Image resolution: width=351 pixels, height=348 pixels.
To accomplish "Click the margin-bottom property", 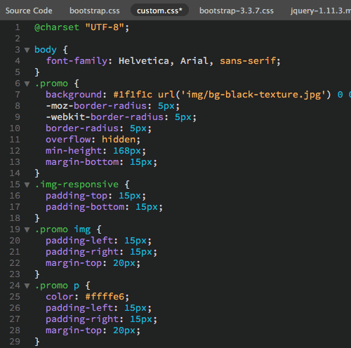I will click(82, 162).
